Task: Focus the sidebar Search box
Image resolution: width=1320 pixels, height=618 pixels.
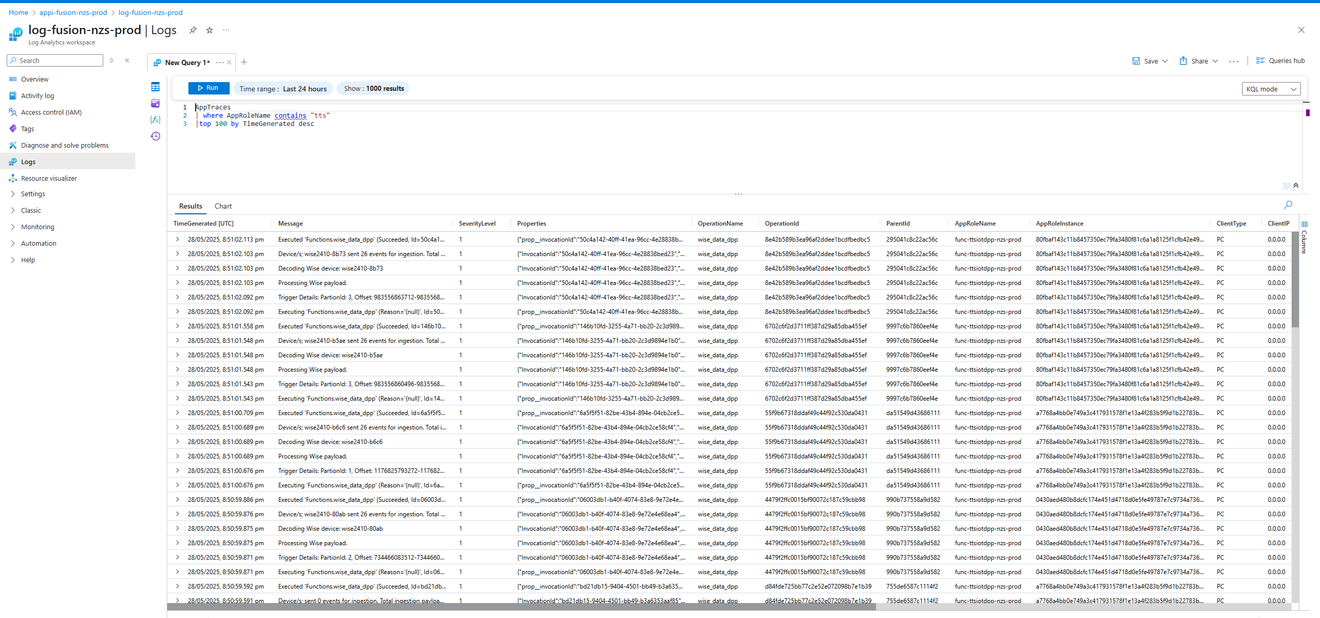Action: [55, 60]
